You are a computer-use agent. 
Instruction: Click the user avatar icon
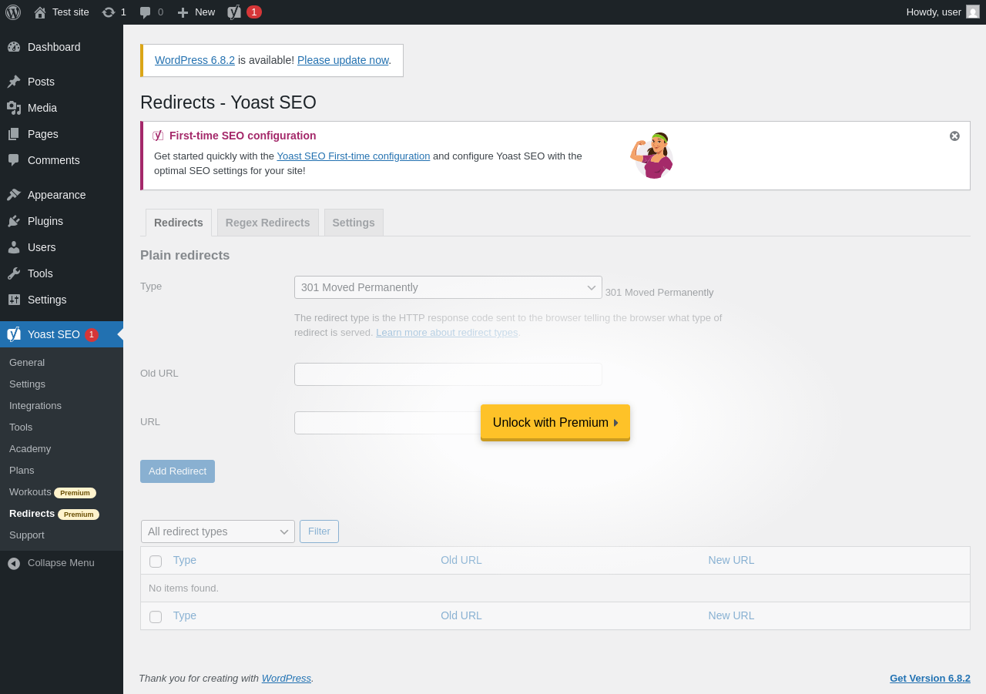point(973,12)
